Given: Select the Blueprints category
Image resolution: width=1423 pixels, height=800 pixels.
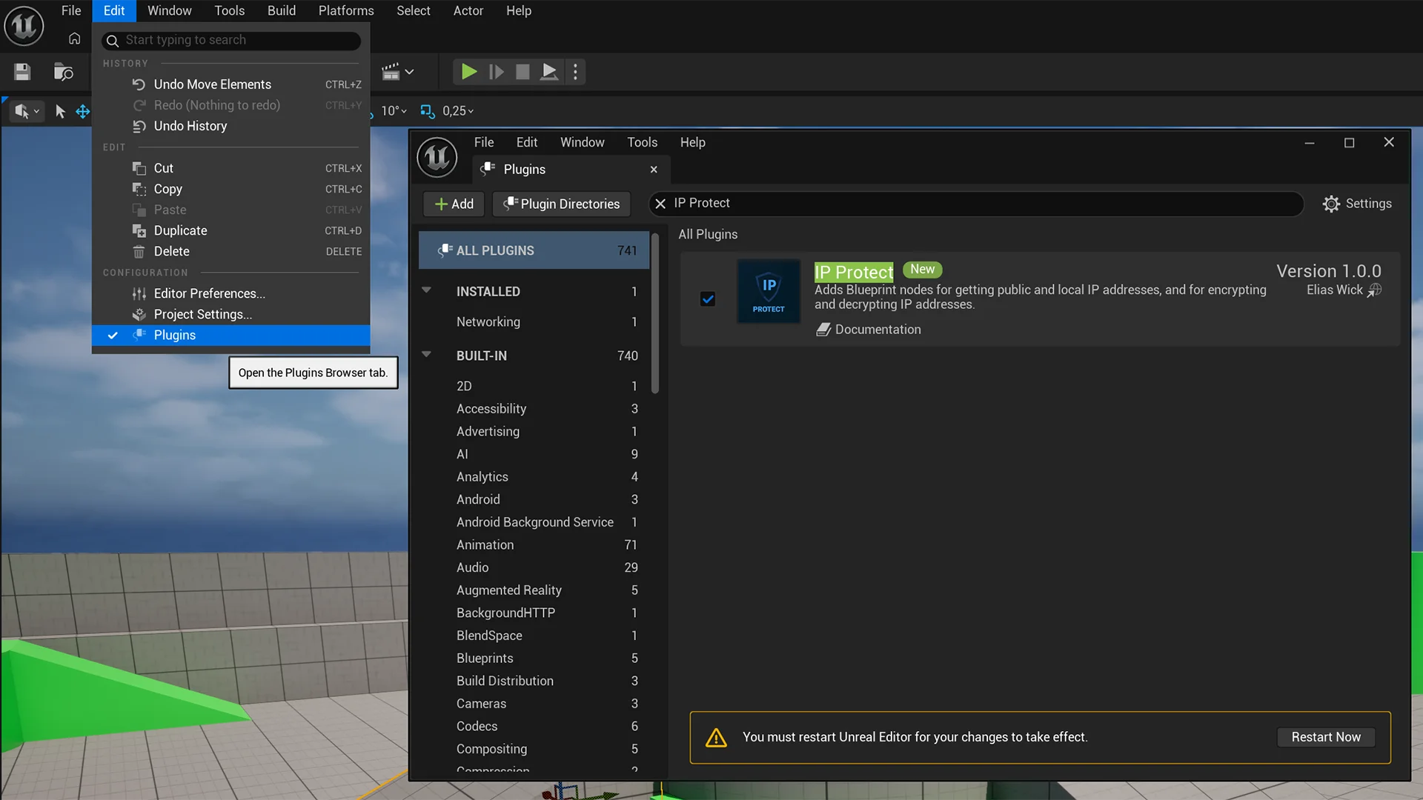Looking at the screenshot, I should [x=534, y=659].
